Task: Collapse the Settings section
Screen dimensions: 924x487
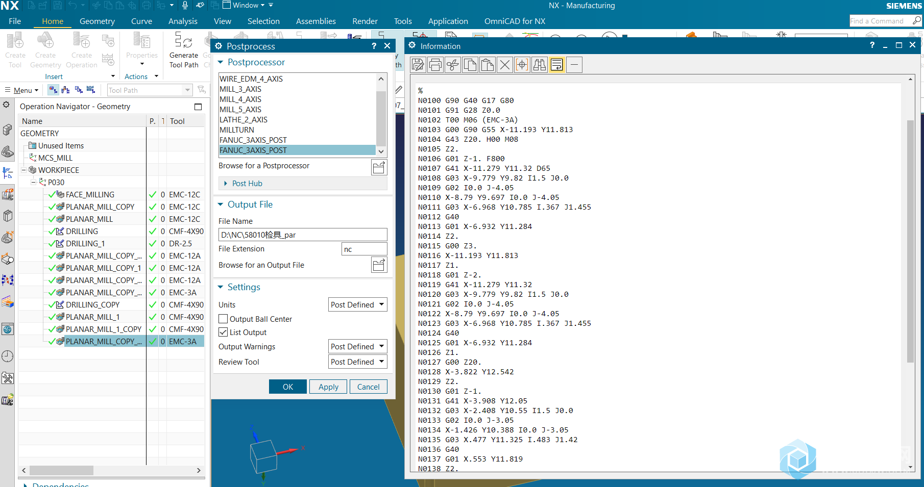Action: 221,287
